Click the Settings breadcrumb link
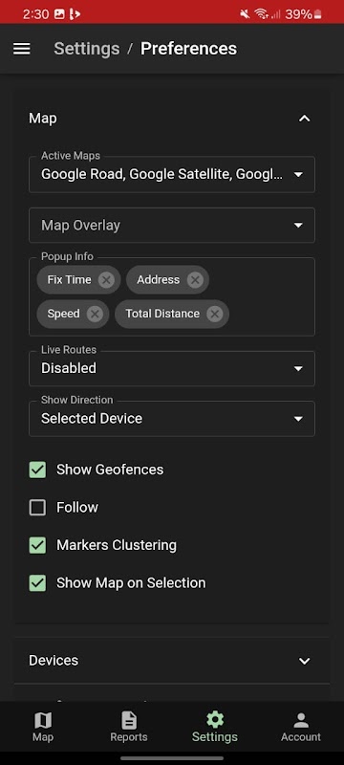This screenshot has height=765, width=344. coord(87,49)
